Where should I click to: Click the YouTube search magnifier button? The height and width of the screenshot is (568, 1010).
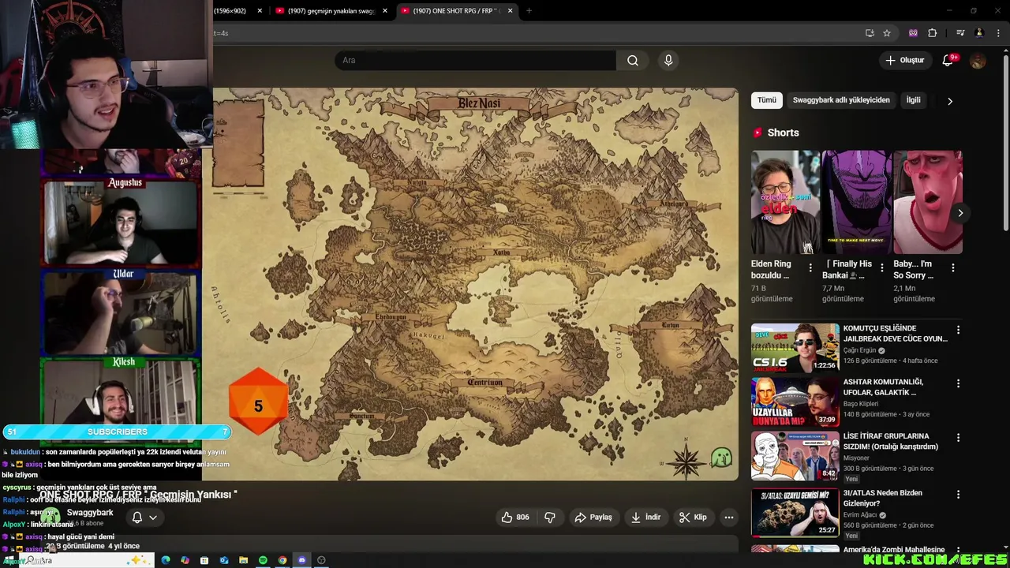point(633,60)
